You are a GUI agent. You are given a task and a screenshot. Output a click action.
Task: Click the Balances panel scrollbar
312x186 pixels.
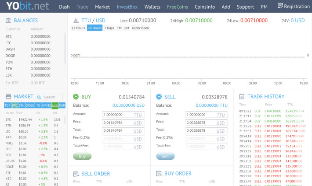click(65, 49)
